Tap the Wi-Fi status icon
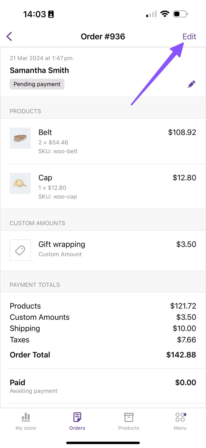206x448 pixels. [x=164, y=14]
